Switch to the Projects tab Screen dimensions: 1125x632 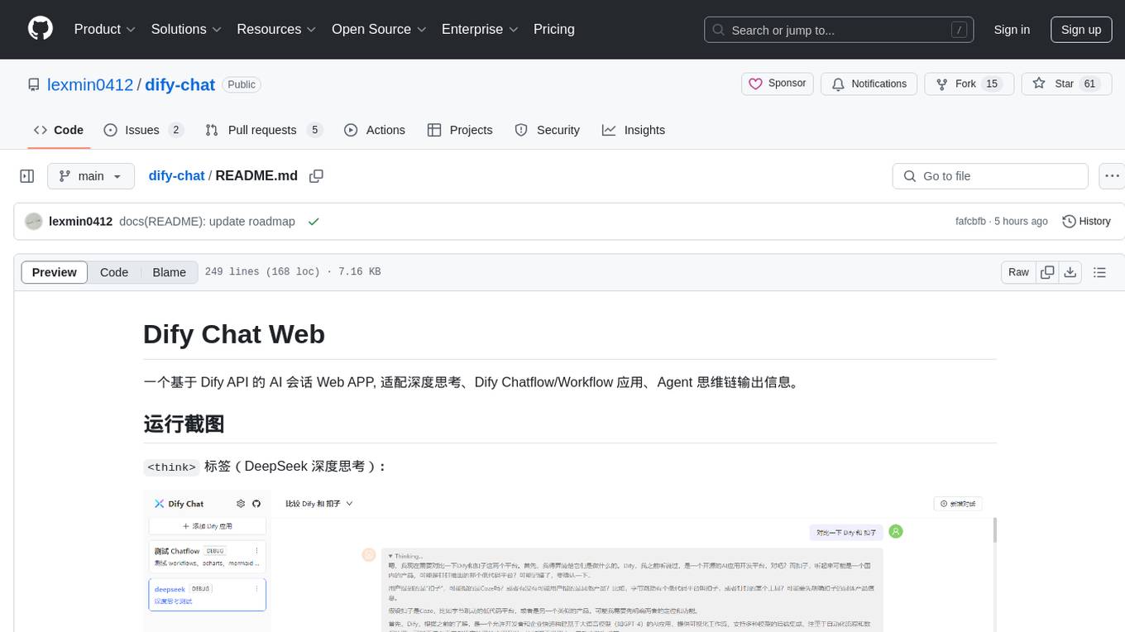[x=460, y=130]
